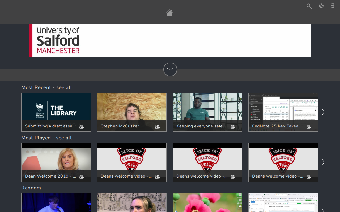Show next videos in Most Played row
This screenshot has width=340, height=212.
(x=323, y=162)
